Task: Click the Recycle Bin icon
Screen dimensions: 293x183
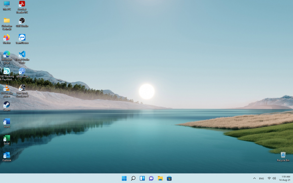Action: click(283, 155)
